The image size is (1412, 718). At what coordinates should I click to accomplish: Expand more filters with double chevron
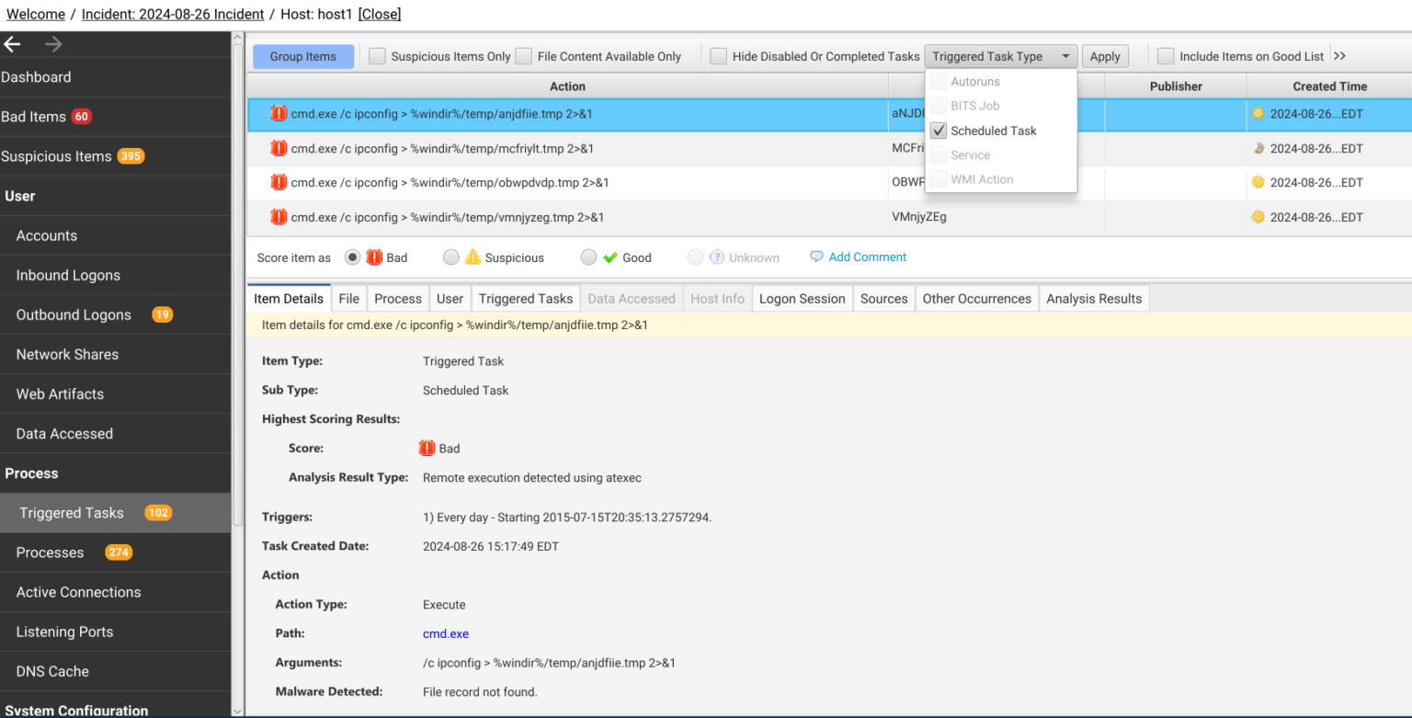point(1340,56)
